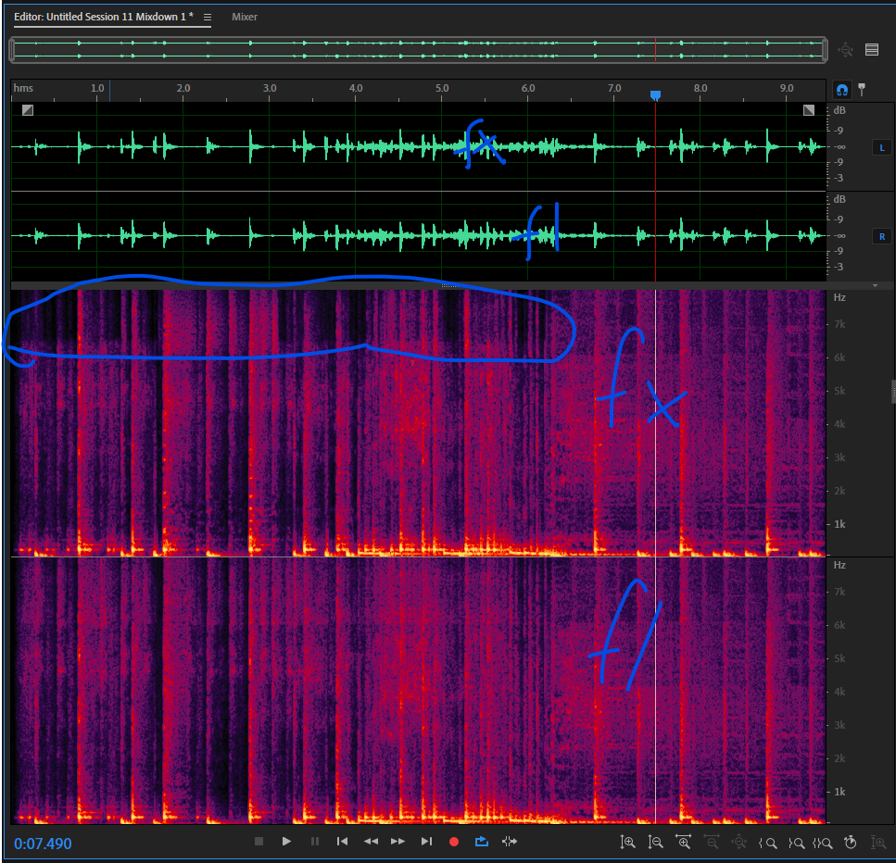
Task: Move playhead to previous marker
Action: point(343,842)
